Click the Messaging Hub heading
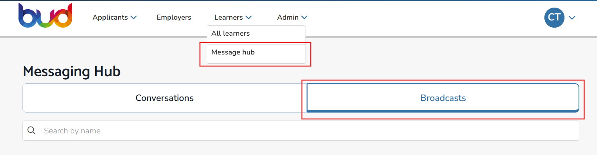The width and height of the screenshot is (597, 155). [x=71, y=72]
